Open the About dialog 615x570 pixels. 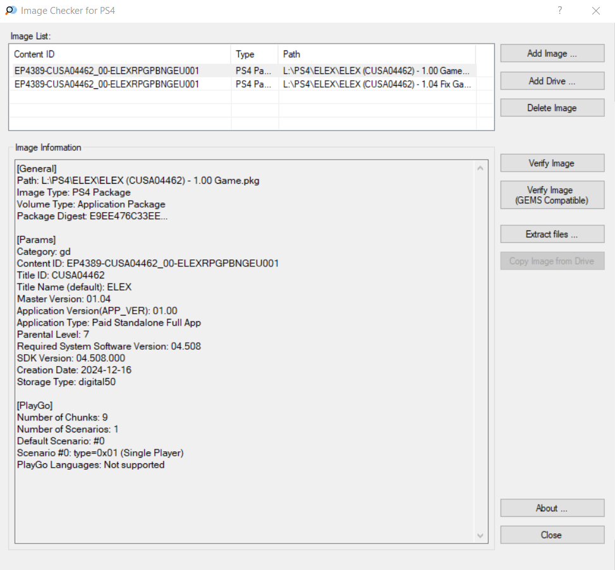[x=552, y=508]
